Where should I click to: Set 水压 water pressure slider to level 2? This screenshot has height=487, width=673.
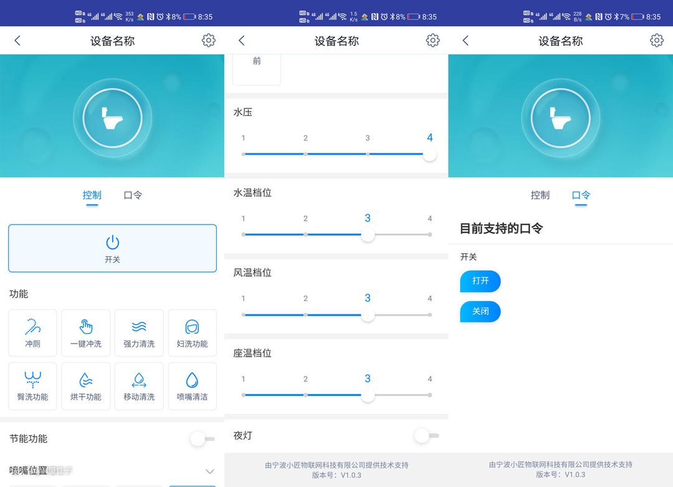click(305, 154)
